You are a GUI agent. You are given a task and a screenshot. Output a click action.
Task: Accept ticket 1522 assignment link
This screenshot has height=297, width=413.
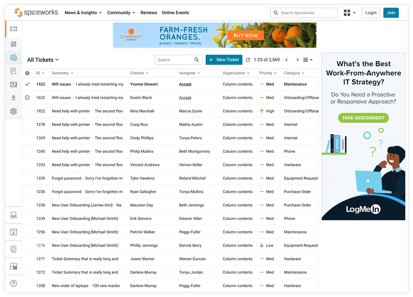(x=185, y=84)
